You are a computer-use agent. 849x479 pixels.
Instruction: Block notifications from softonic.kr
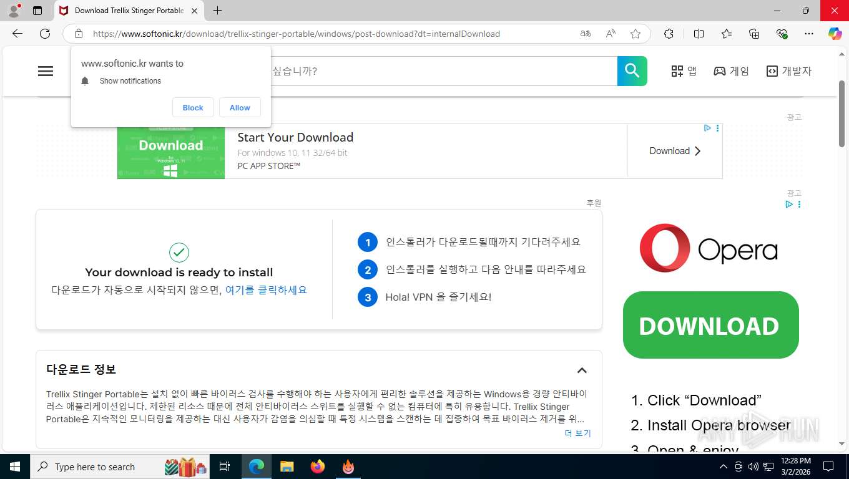(193, 107)
